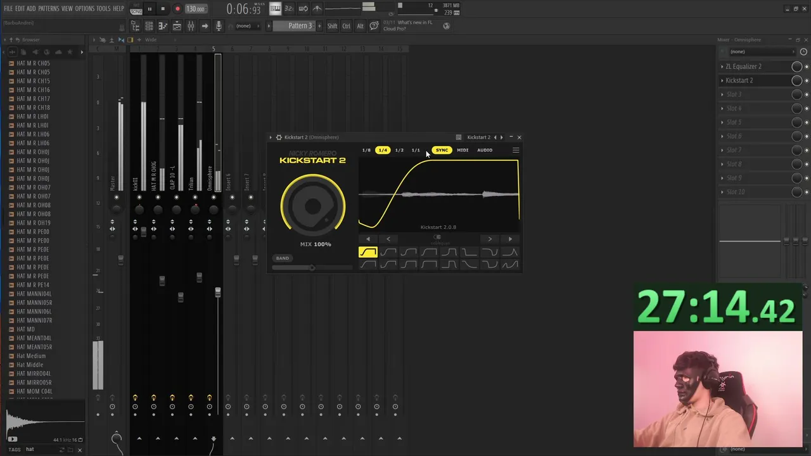Select the 1/2 sync rate

399,150
